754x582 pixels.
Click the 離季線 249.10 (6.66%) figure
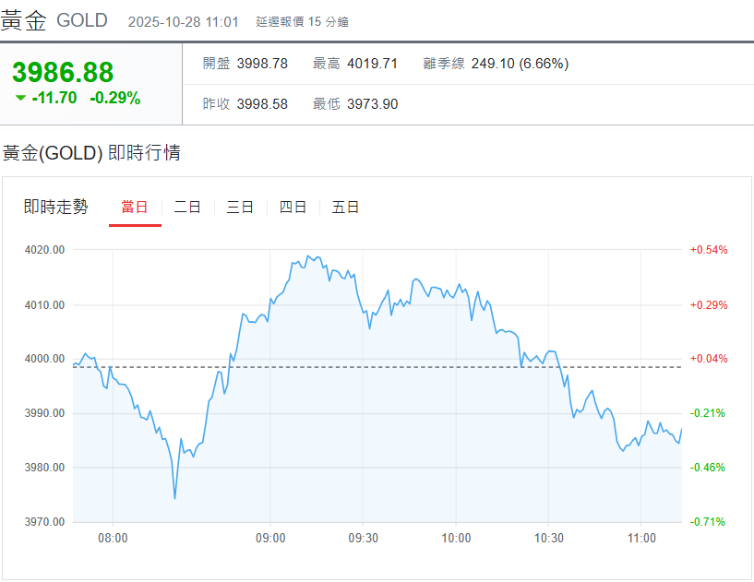520,64
